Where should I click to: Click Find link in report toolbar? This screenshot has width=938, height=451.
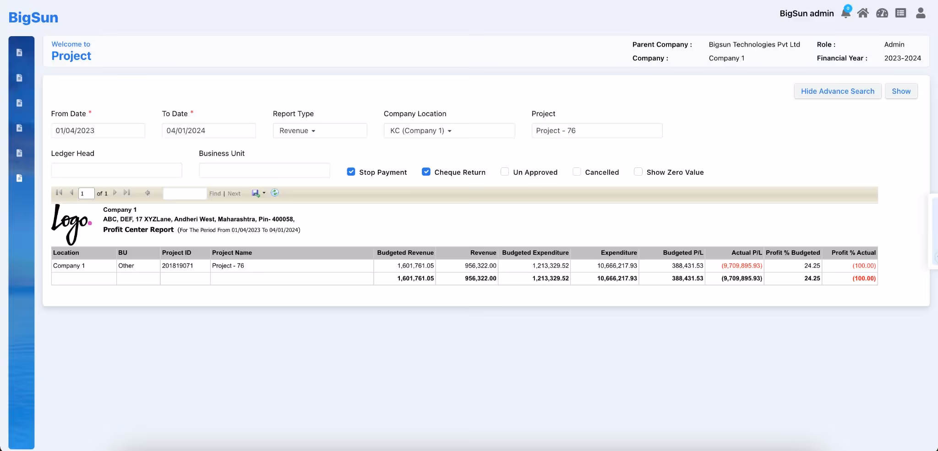coord(215,193)
